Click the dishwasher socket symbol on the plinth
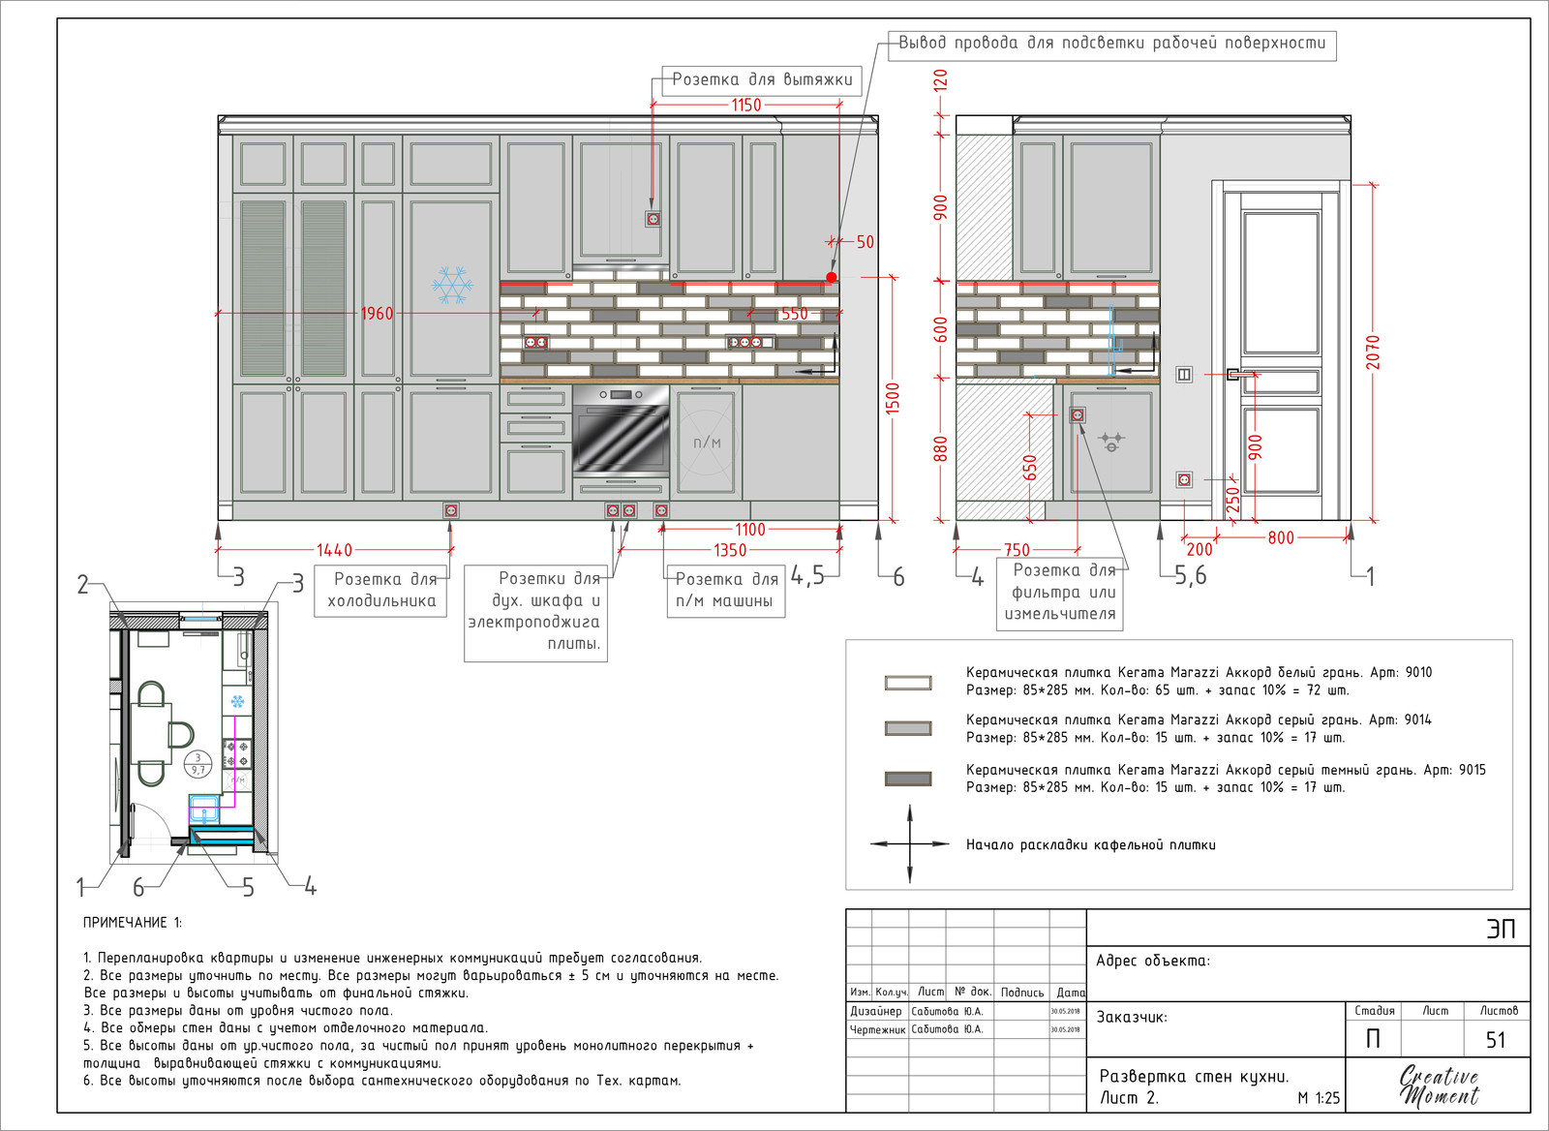Viewport: 1549px width, 1131px height. (661, 510)
